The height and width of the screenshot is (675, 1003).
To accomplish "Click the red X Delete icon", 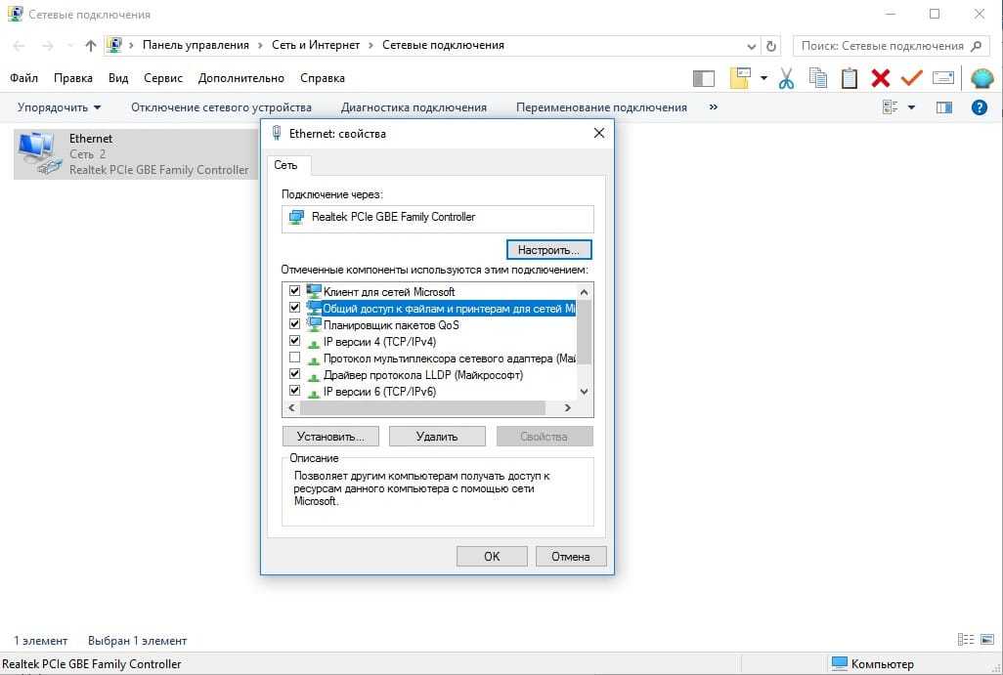I will click(x=881, y=79).
